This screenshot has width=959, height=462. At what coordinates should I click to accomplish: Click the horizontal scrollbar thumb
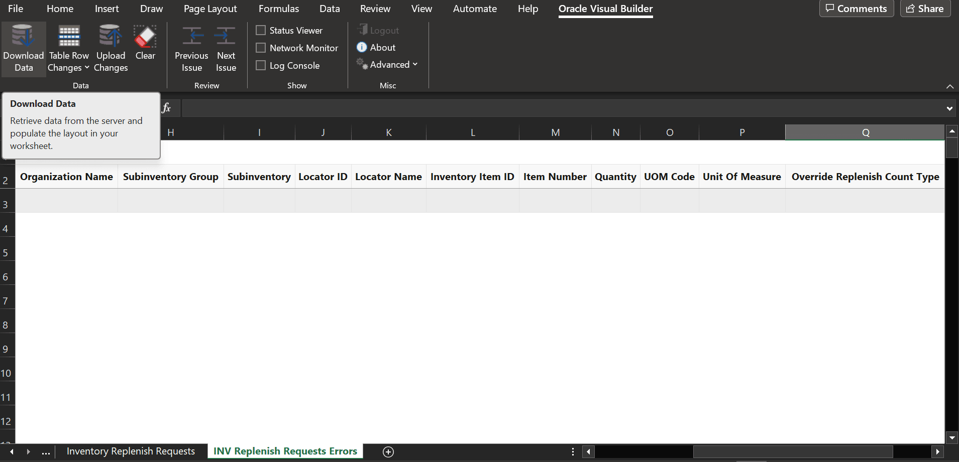793,451
